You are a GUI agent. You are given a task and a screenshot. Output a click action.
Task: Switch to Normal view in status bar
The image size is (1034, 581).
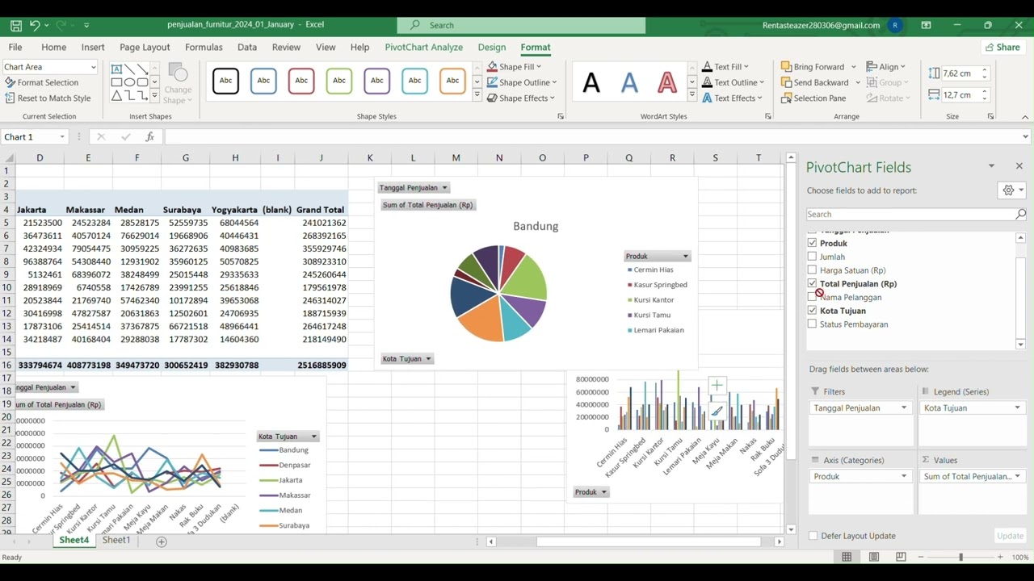pos(847,557)
